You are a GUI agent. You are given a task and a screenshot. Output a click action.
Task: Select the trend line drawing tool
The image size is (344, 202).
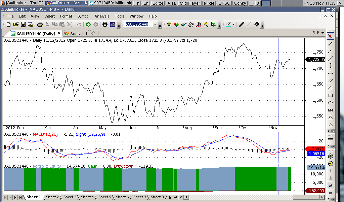point(331,43)
